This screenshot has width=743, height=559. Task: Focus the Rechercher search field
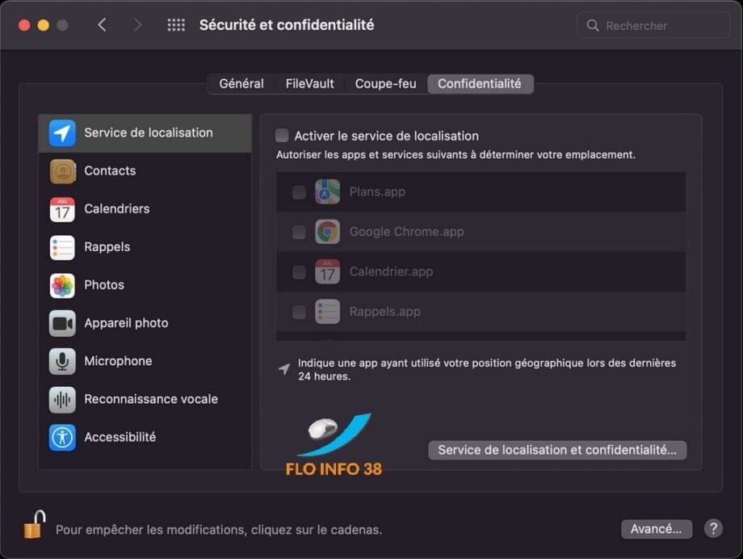point(653,25)
